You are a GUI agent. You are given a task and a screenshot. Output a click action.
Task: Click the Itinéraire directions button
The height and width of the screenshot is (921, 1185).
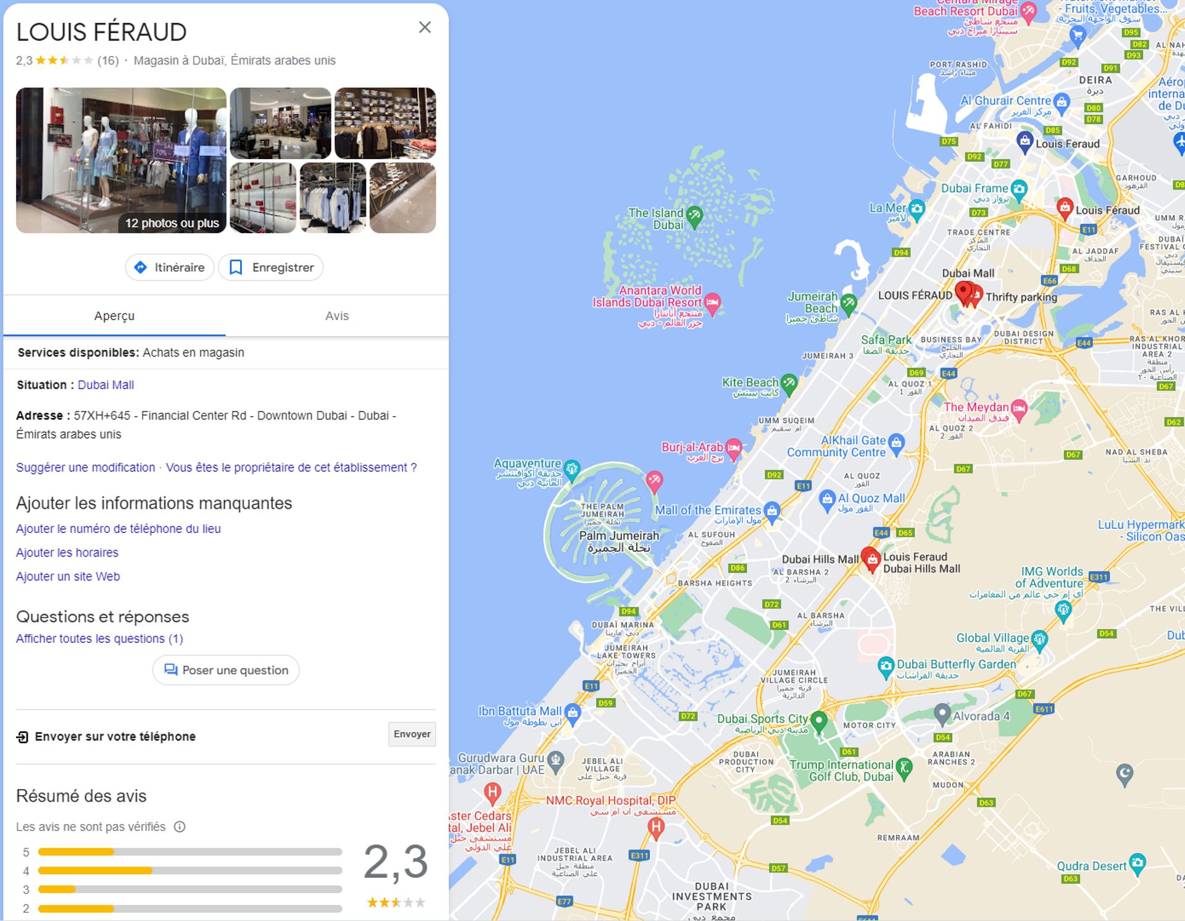tap(170, 267)
